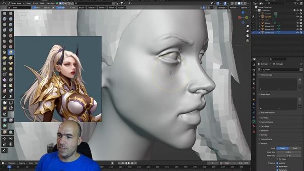The image size is (304, 171).
Task: Select the Annotate pencil tool in toolbar
Action: (x=4, y=150)
